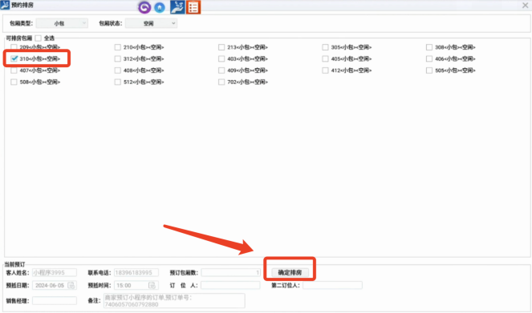
Task: Click the app logo in title bar
Action: (x=5, y=5)
